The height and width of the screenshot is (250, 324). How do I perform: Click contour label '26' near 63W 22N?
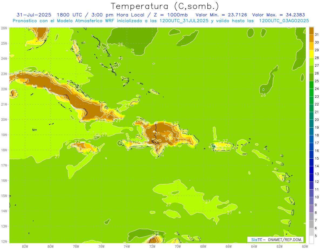coord(263,95)
